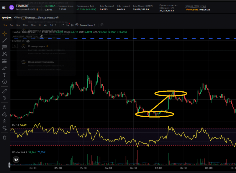Click the Объём SMA 9 indicator label

click(x=19, y=152)
